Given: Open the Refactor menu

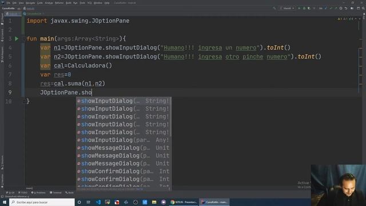Looking at the screenshot, I should click(x=59, y=3).
